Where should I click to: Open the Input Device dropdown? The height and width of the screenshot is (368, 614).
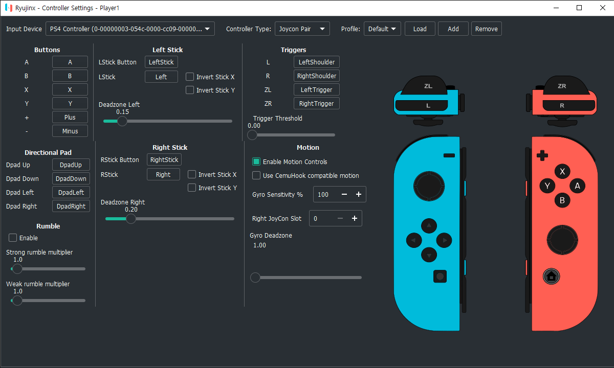pos(130,29)
